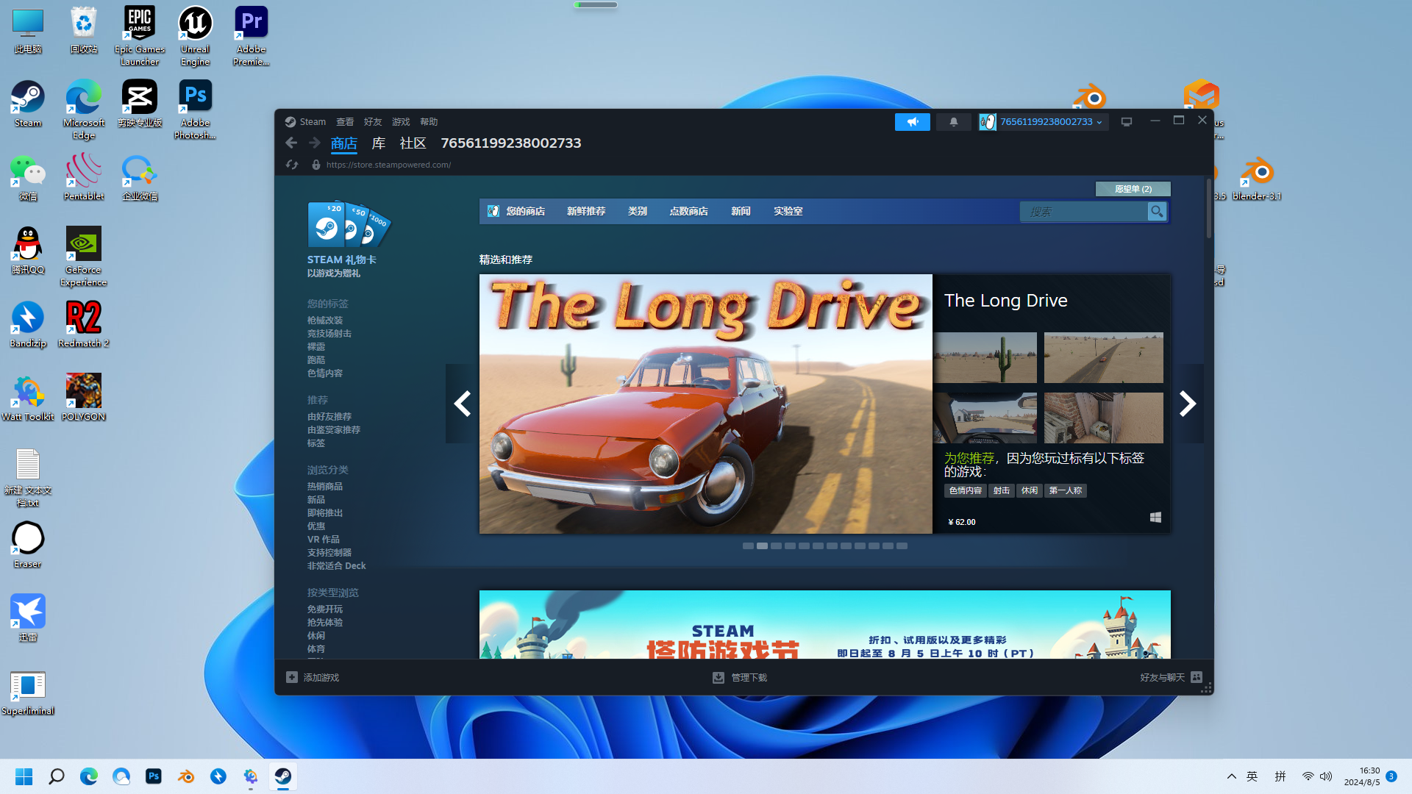Image resolution: width=1412 pixels, height=794 pixels.
Task: Launch Steam Big Picture mode icon
Action: (x=1126, y=122)
